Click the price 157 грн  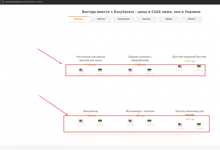click(180, 70)
